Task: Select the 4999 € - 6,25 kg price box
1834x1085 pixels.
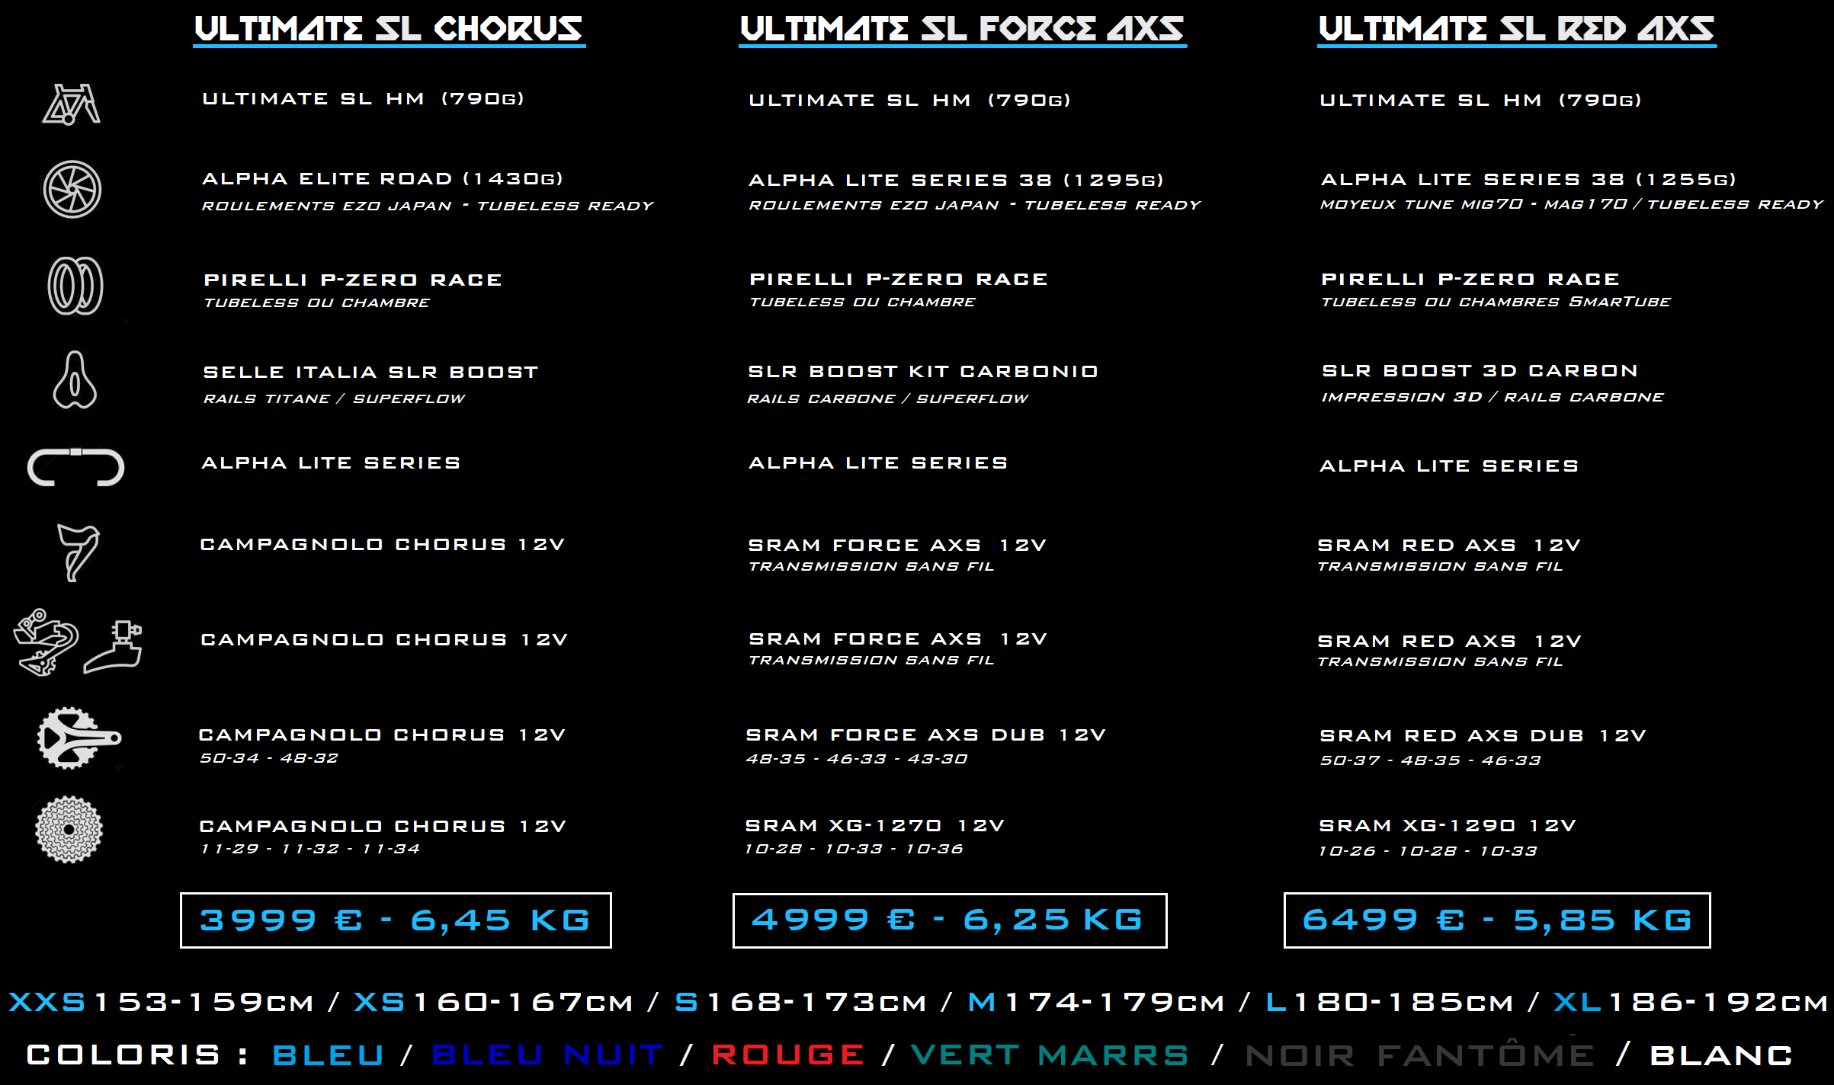Action: pos(950,920)
